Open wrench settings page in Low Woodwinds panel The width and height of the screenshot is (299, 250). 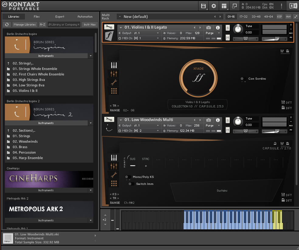[x=114, y=175]
